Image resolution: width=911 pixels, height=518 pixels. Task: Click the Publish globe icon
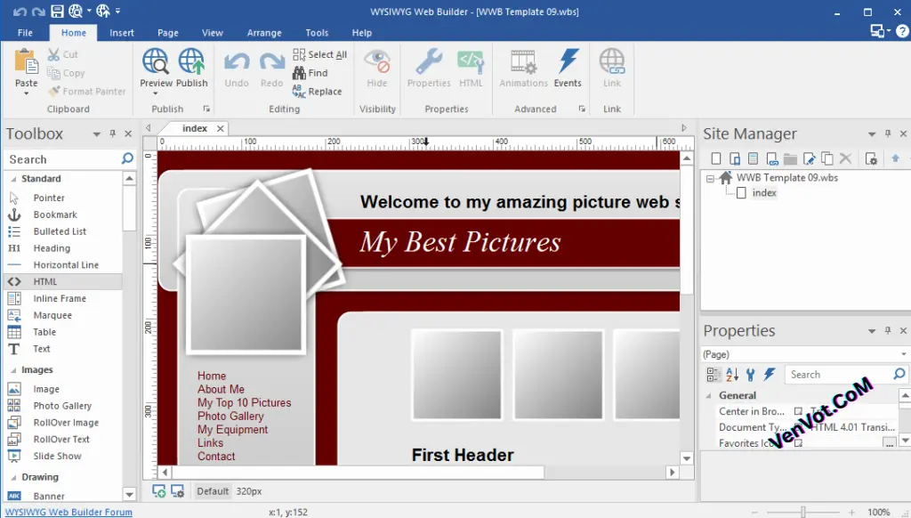coord(192,61)
